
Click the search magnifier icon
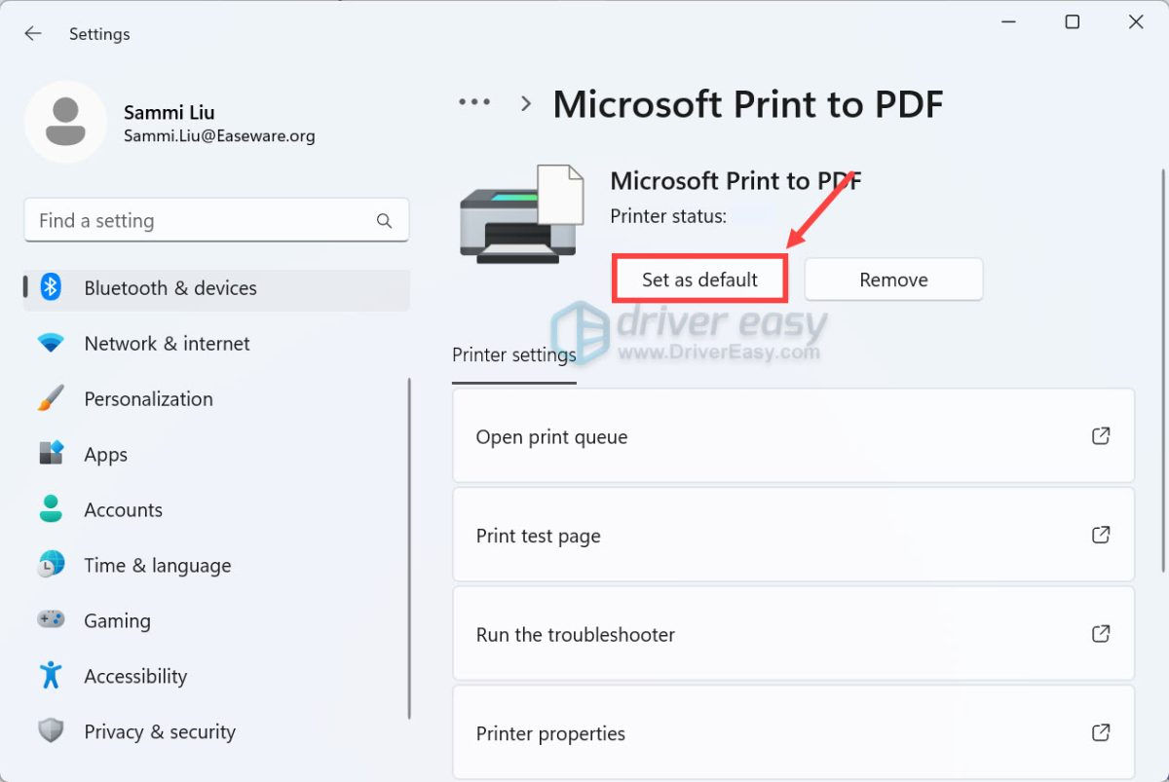point(384,221)
